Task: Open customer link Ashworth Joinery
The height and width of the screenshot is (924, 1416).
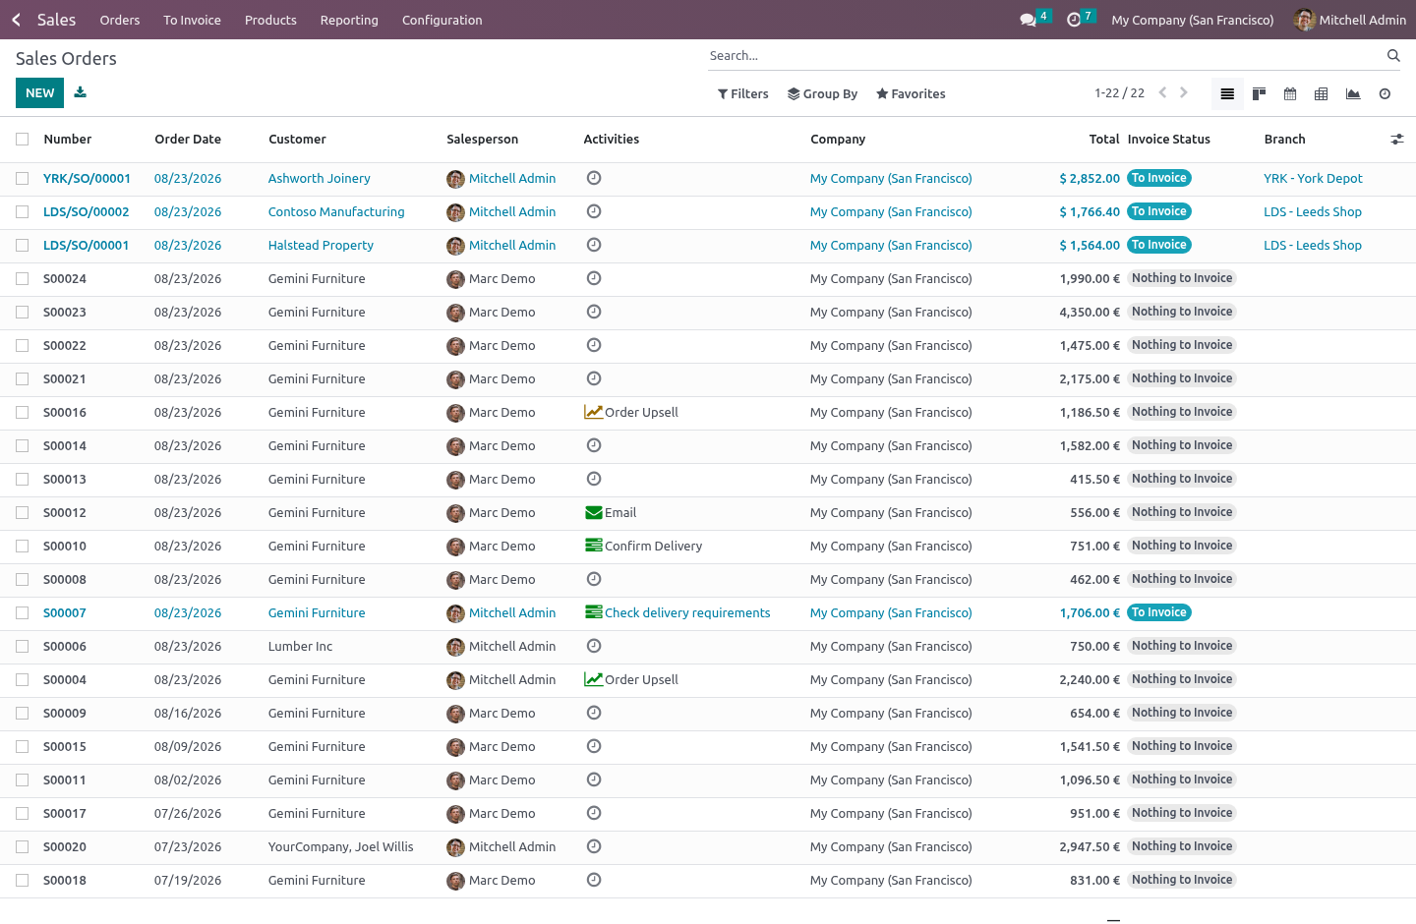Action: [320, 179]
